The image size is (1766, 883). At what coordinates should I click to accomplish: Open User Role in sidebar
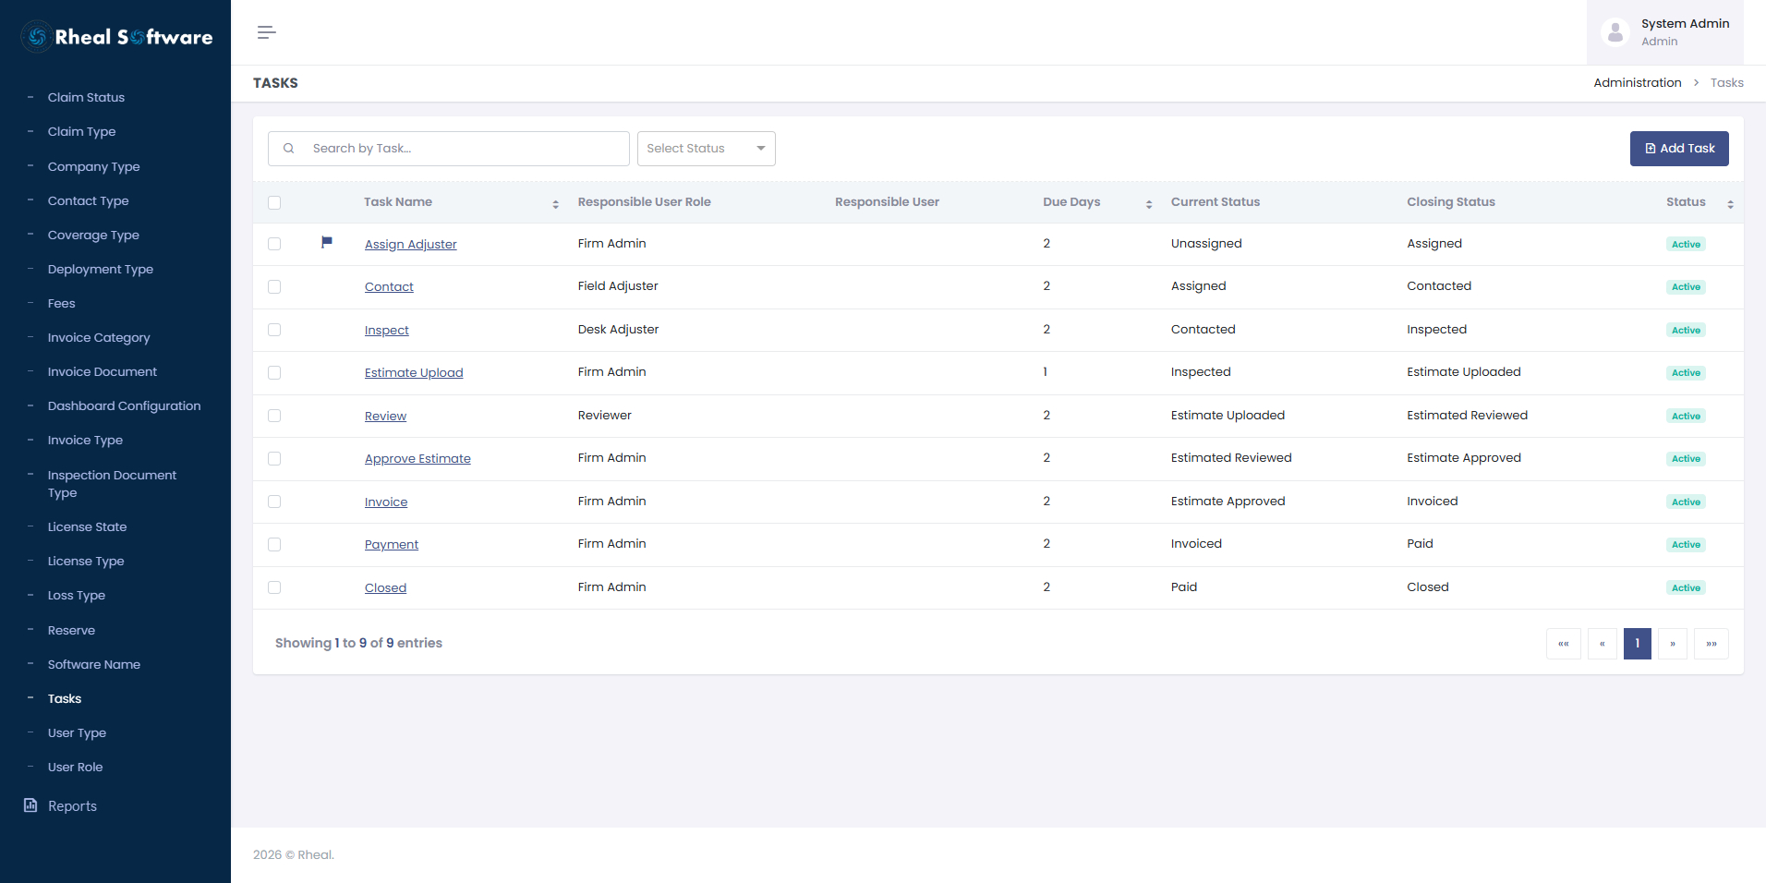tap(75, 767)
